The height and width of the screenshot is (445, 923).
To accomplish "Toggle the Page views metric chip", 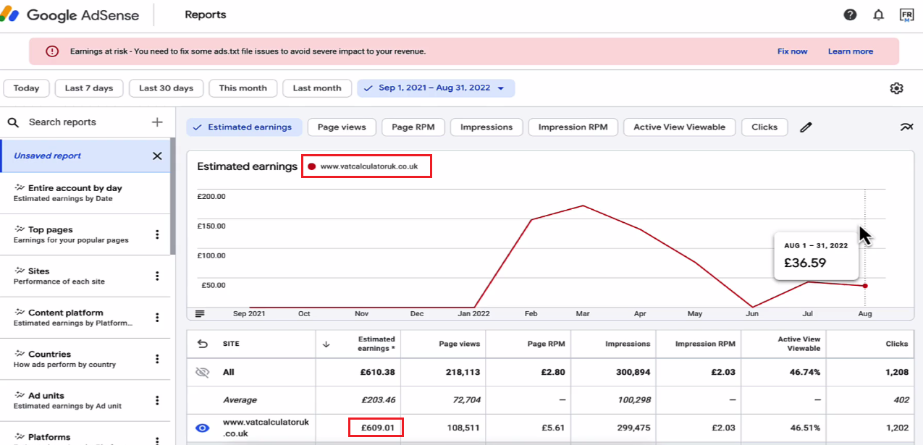I will point(342,127).
